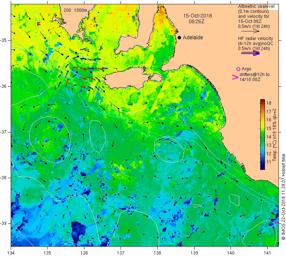
Task: Click the black Adelaide city marker dot
Action: 179,37
